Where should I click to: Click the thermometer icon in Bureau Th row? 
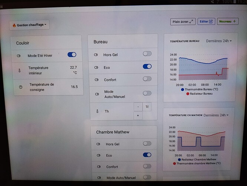(97, 111)
